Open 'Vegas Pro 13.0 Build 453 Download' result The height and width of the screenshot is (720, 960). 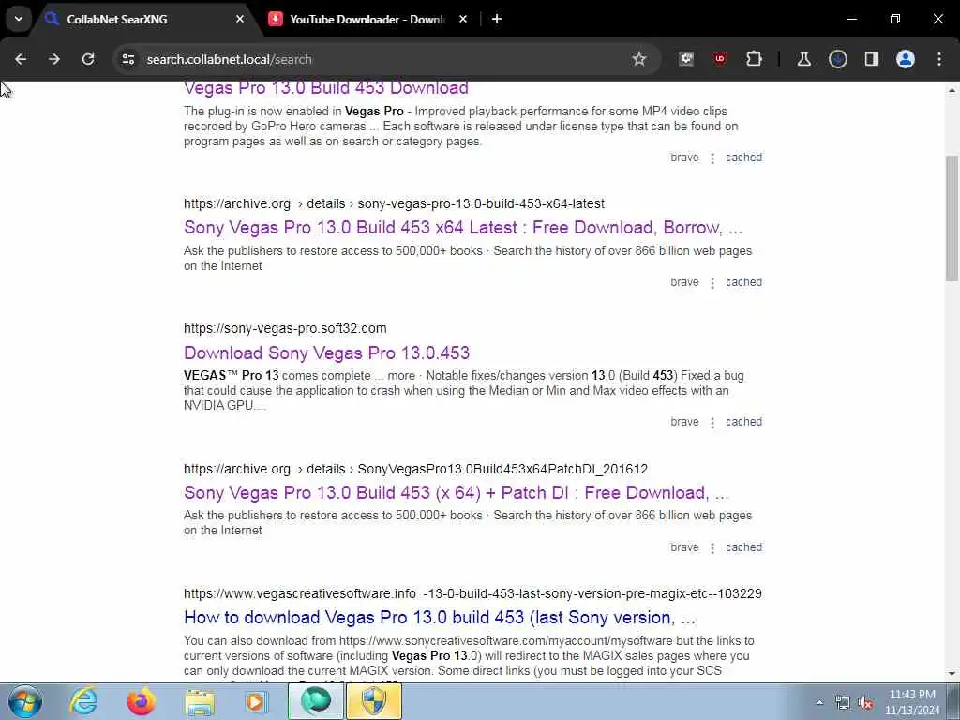(x=325, y=88)
